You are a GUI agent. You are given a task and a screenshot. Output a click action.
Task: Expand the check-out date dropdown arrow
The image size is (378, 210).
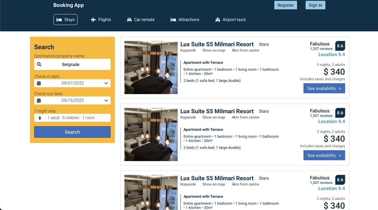106,101
